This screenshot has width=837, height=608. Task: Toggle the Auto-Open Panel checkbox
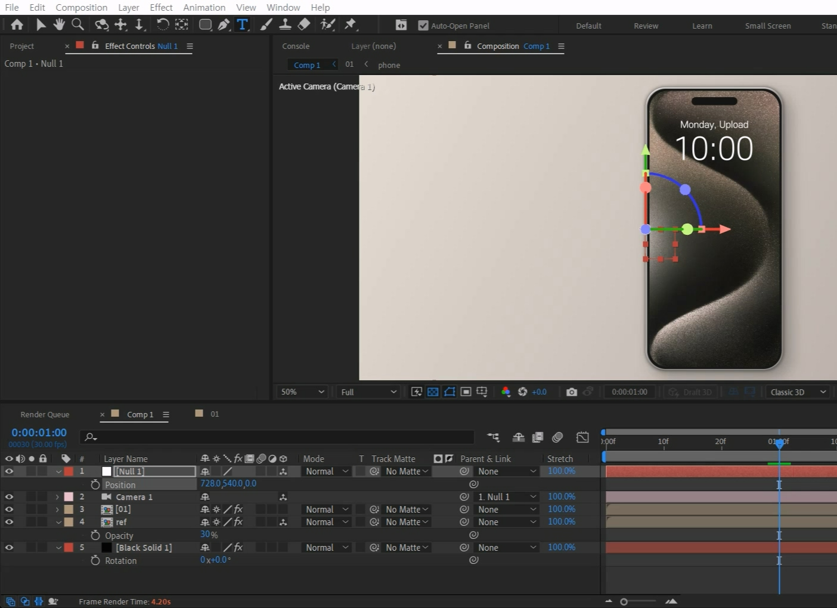pyautogui.click(x=423, y=26)
